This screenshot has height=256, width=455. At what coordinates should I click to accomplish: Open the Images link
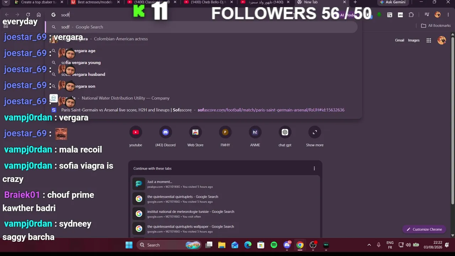click(x=414, y=40)
